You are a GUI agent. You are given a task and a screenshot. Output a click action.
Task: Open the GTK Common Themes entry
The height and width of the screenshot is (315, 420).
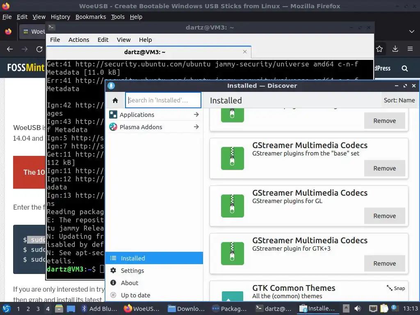(309, 291)
